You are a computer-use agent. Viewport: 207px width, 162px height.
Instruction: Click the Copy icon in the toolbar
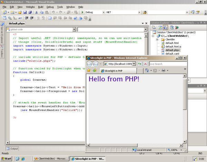tap(42, 12)
